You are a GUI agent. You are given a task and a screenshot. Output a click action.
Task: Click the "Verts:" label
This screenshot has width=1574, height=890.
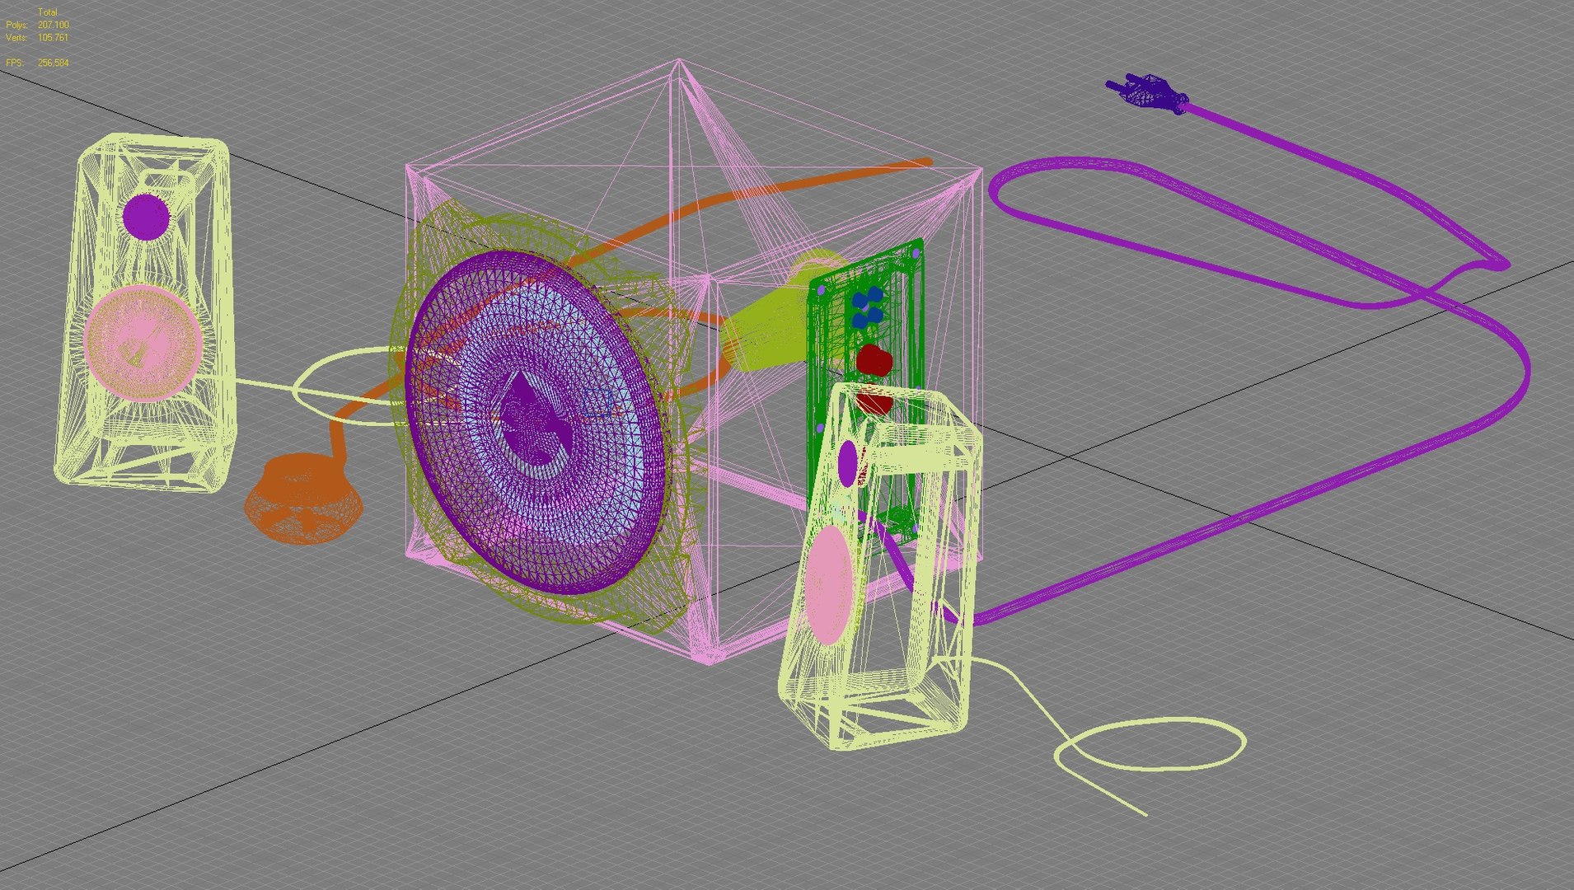(17, 38)
